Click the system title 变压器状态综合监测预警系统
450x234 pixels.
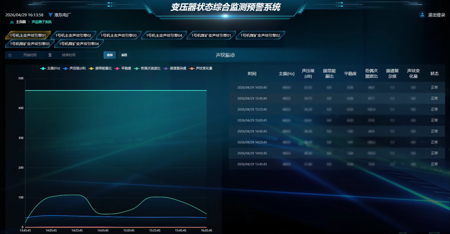pyautogui.click(x=225, y=7)
